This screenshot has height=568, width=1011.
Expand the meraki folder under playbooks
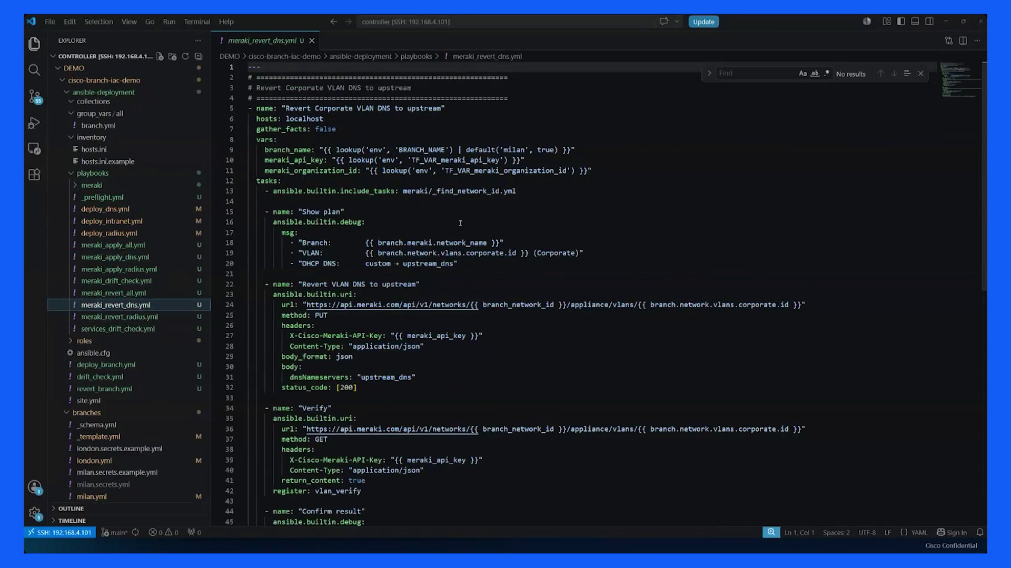[x=92, y=185]
